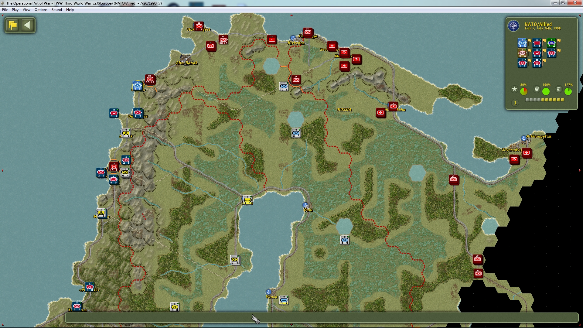The height and width of the screenshot is (328, 583).
Task: Open the Sound menu
Action: [x=57, y=10]
